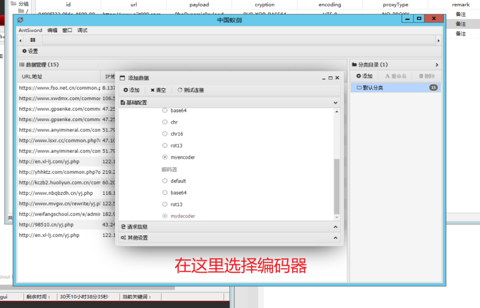Select the http://98510.cn/yj.php row

46,225
